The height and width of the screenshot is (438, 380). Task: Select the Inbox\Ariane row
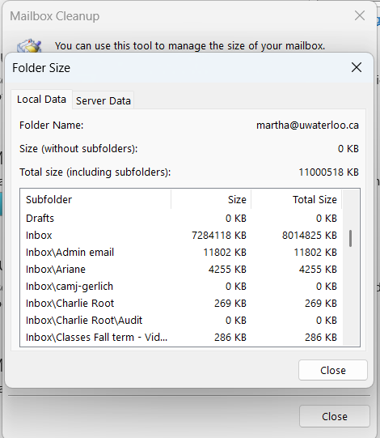point(181,270)
